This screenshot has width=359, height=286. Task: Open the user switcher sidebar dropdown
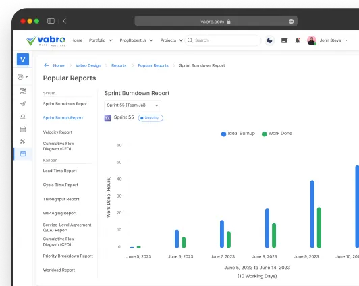[x=23, y=76]
